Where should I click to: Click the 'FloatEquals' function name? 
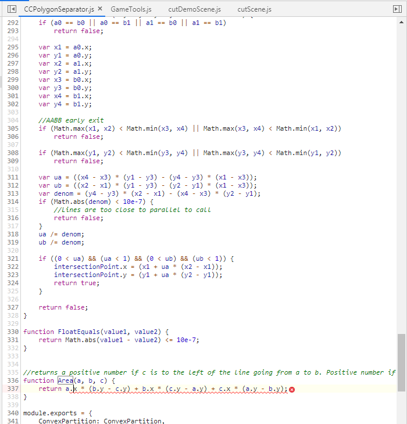pyautogui.click(x=78, y=332)
